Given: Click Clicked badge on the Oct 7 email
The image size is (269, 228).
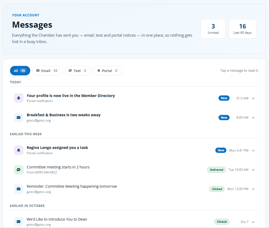Looking at the screenshot, I should (x=222, y=222).
